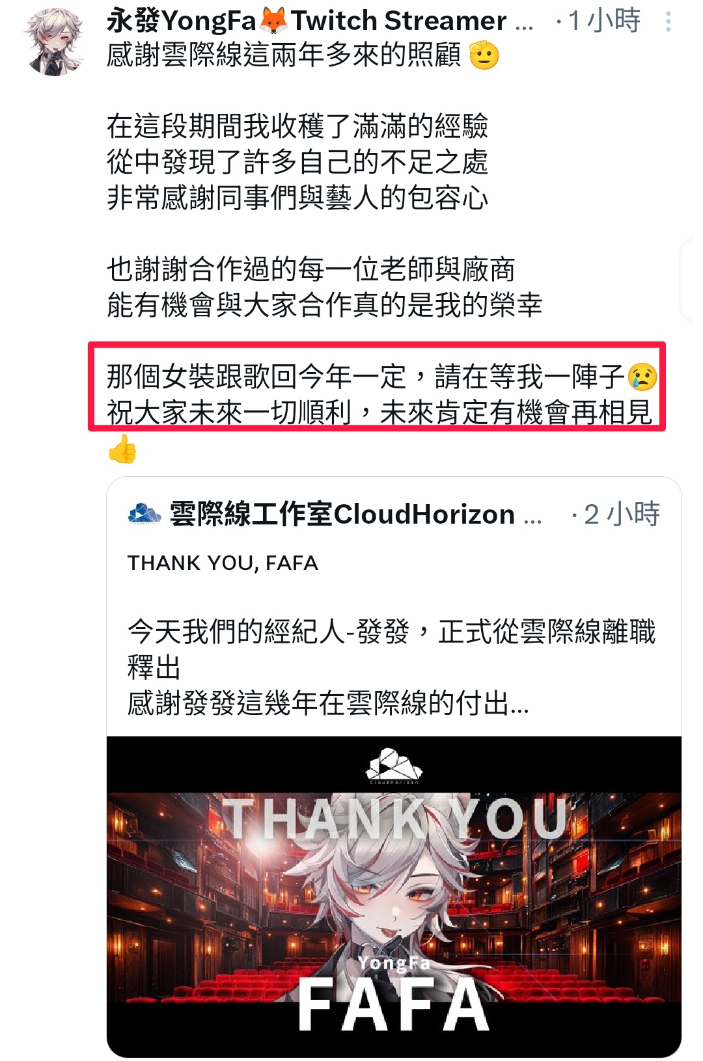Tap the CloudHorizon cloud logo avatar
This screenshot has width=703, height=1061.
tap(144, 514)
